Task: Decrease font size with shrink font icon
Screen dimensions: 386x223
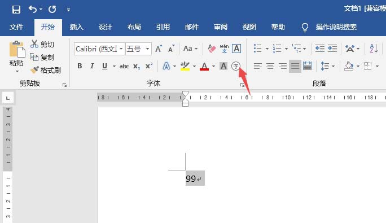Action: click(172, 49)
